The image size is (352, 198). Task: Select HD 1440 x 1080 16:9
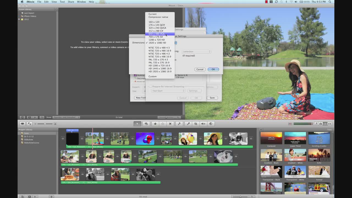160,68
